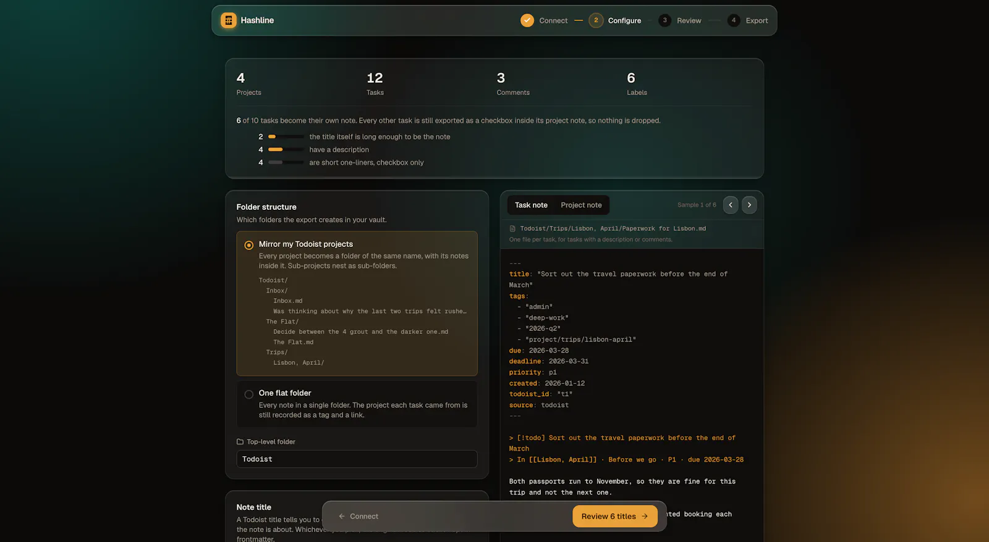Click the Hashline logo icon
The height and width of the screenshot is (542, 989).
pos(229,20)
